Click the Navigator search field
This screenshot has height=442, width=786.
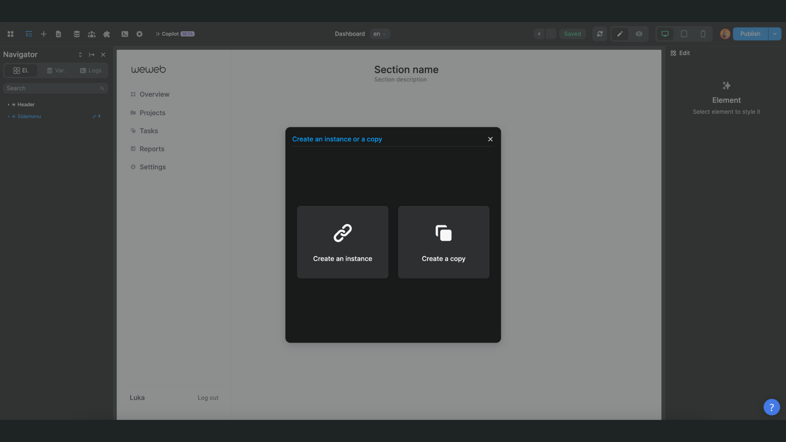pyautogui.click(x=52, y=88)
